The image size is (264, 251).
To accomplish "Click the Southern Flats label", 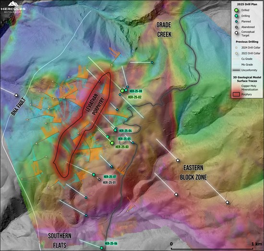I will 60,240.
